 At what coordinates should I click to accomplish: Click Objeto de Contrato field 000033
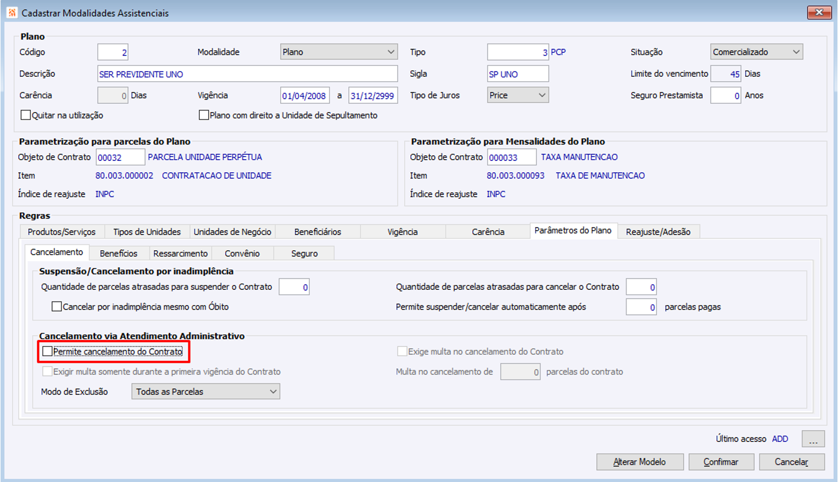pos(512,157)
